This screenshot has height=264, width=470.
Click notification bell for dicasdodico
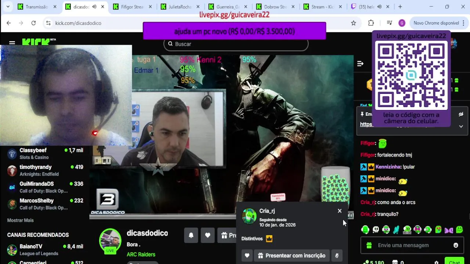[x=191, y=235]
